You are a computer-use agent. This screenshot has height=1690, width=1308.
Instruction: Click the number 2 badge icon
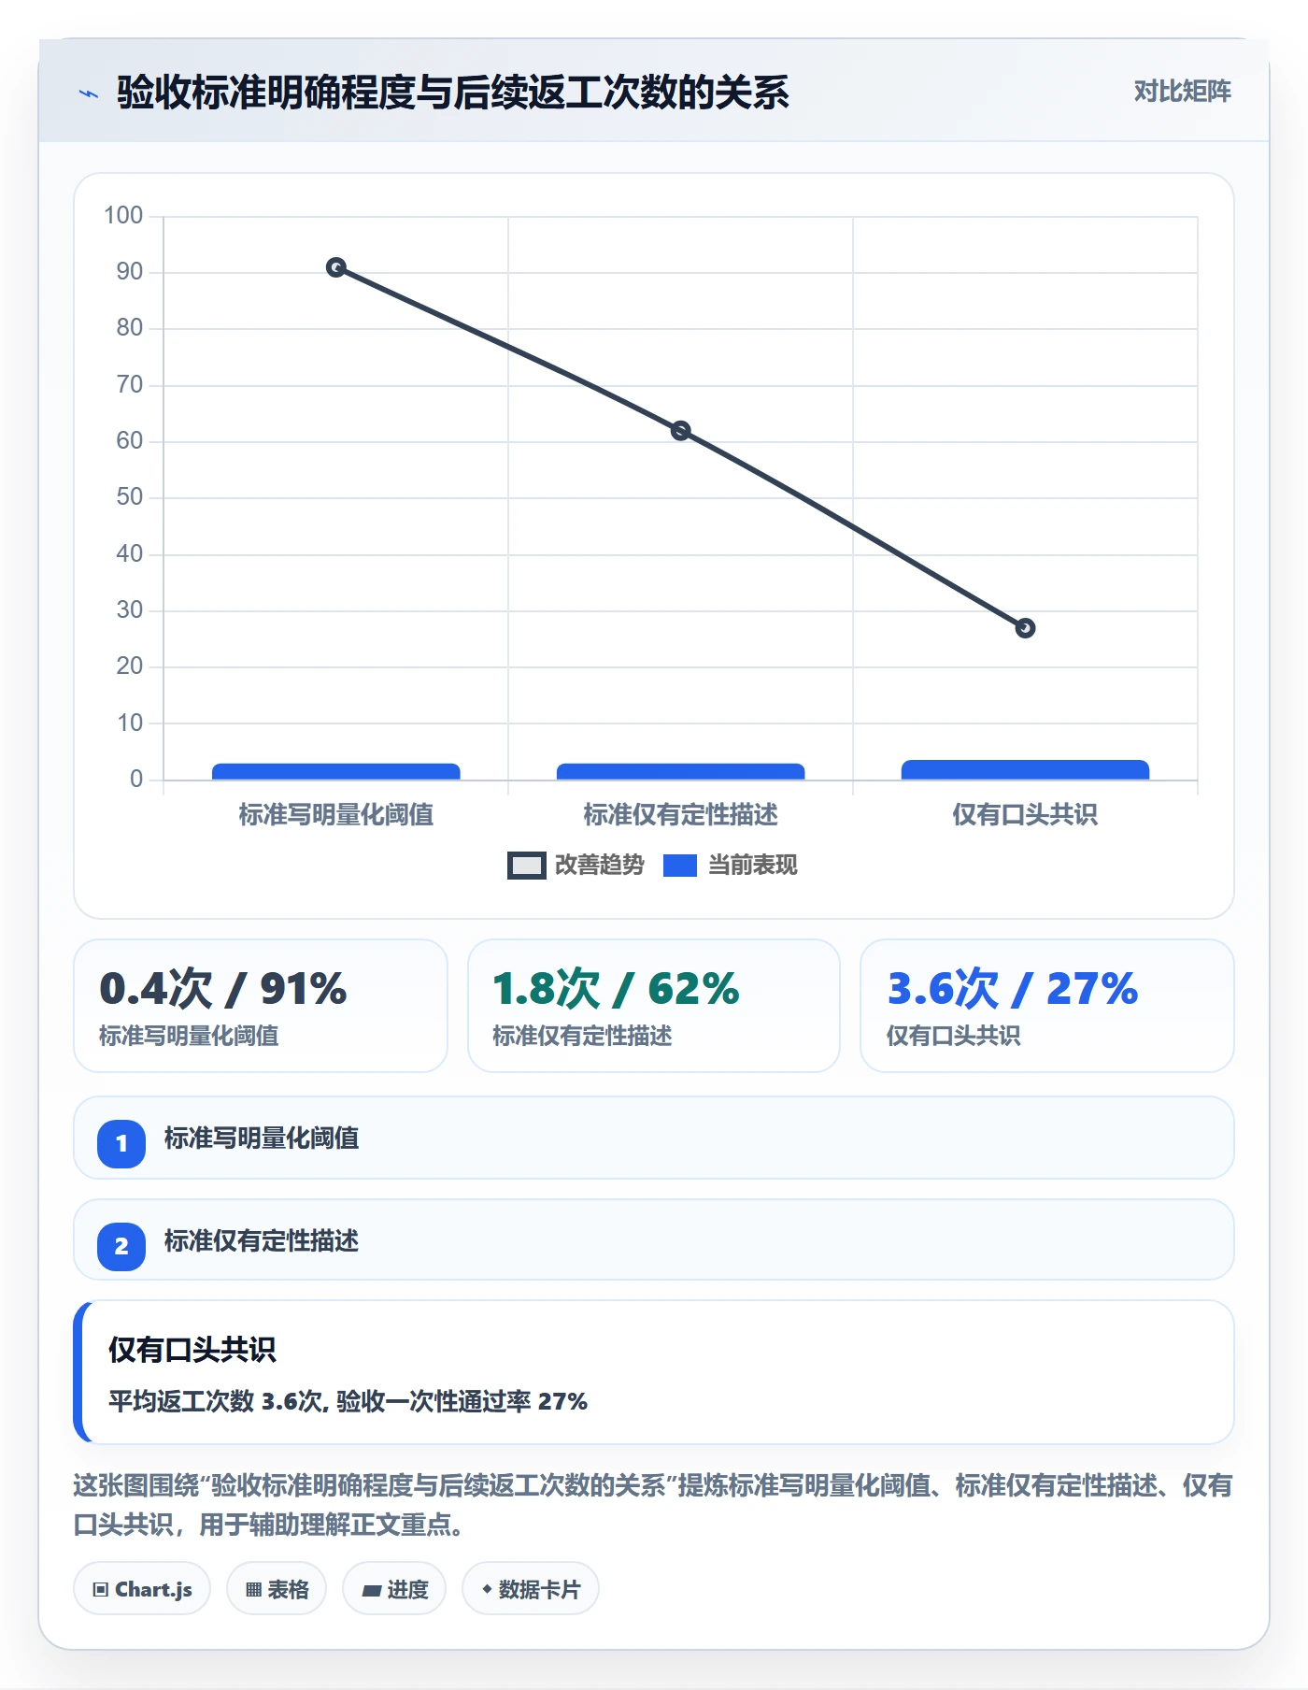click(121, 1246)
